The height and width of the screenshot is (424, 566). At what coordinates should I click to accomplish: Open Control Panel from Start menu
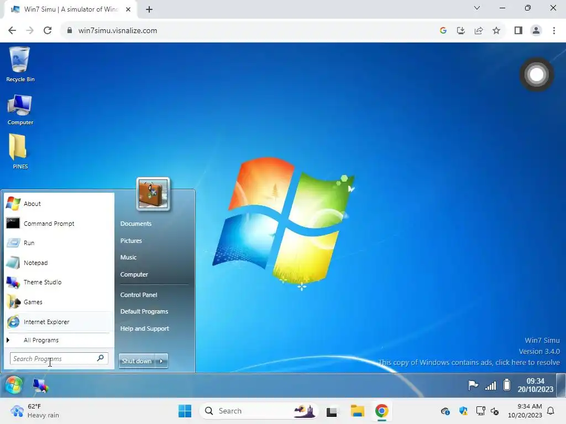pyautogui.click(x=139, y=295)
